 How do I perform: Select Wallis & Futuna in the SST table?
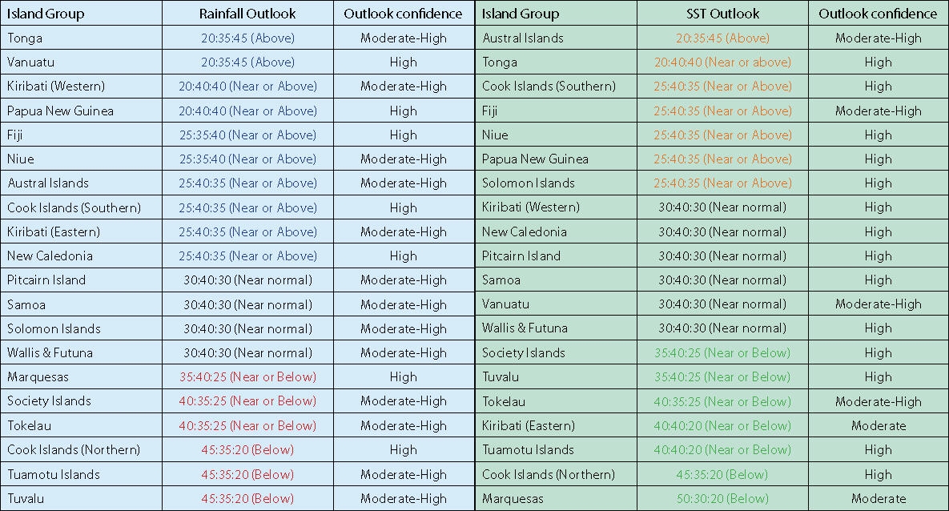pos(525,328)
